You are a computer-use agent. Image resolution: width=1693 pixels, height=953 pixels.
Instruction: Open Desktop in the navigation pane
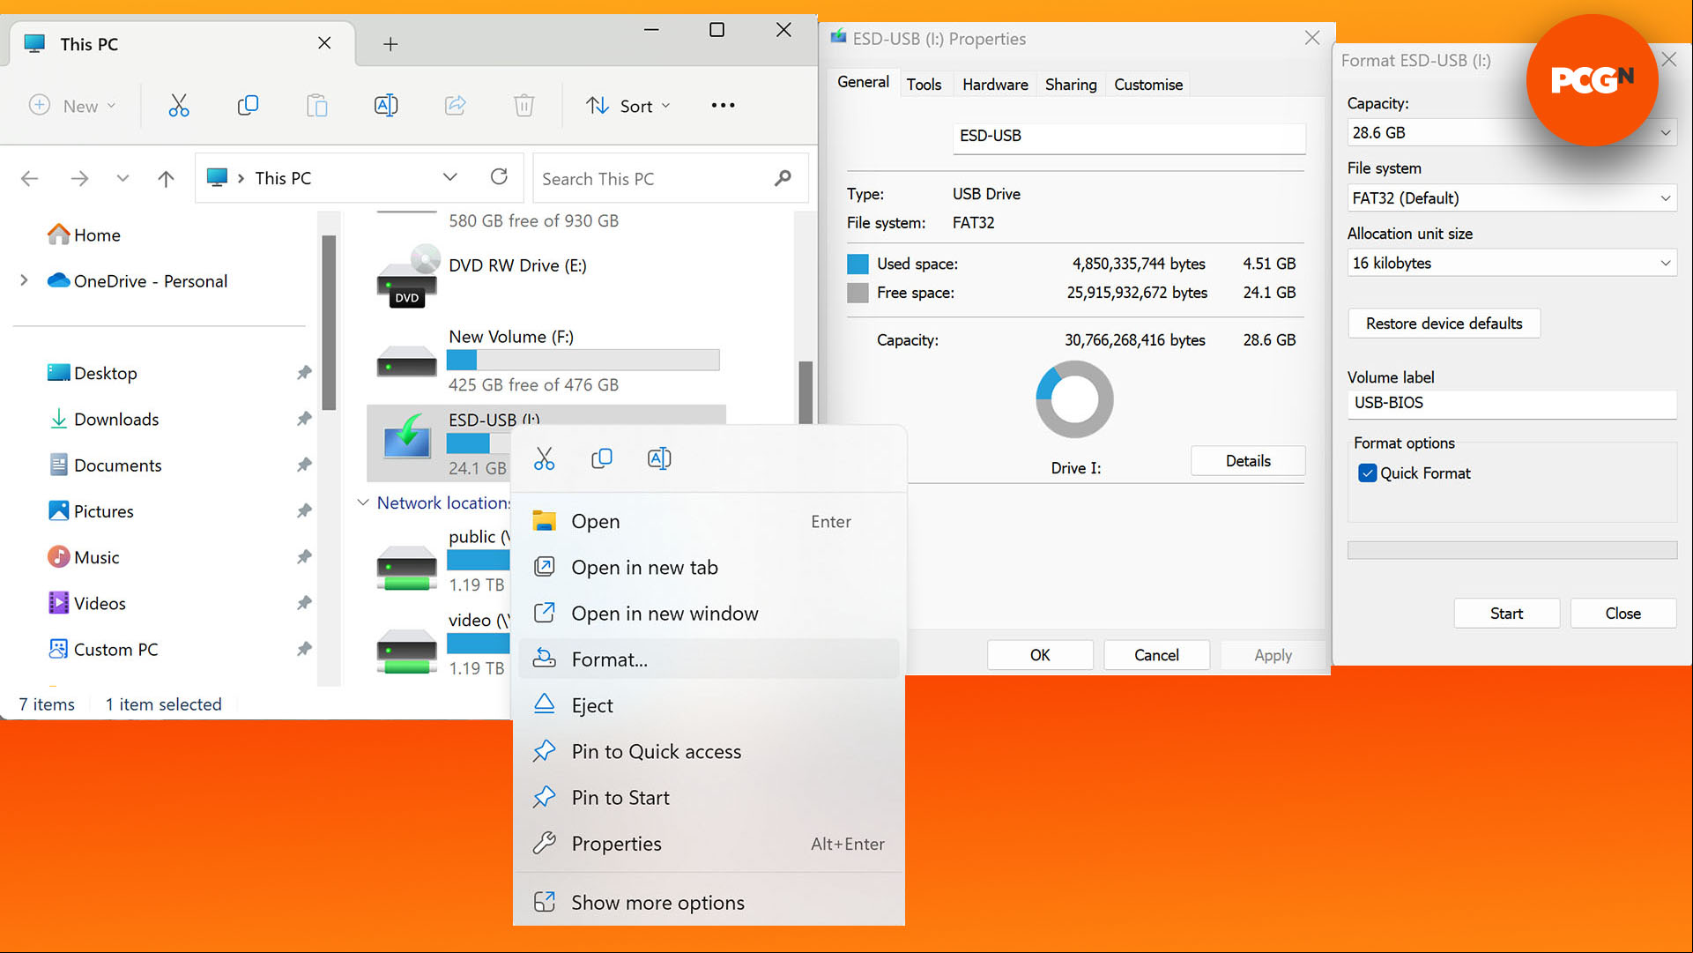pos(93,373)
